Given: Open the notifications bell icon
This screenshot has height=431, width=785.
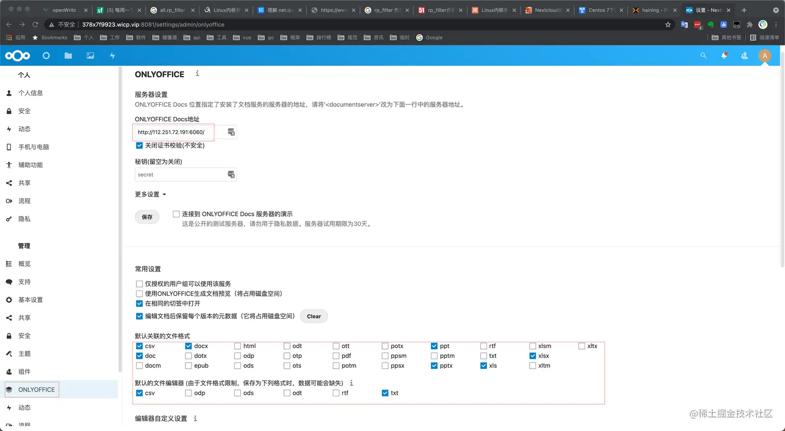Looking at the screenshot, I should click(724, 55).
